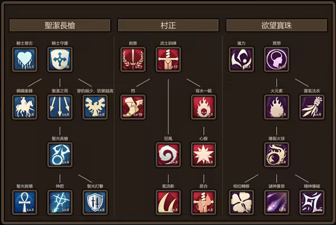Select the 諸神黃昏 purple meteor skill
336x225 pixels.
click(x=277, y=202)
